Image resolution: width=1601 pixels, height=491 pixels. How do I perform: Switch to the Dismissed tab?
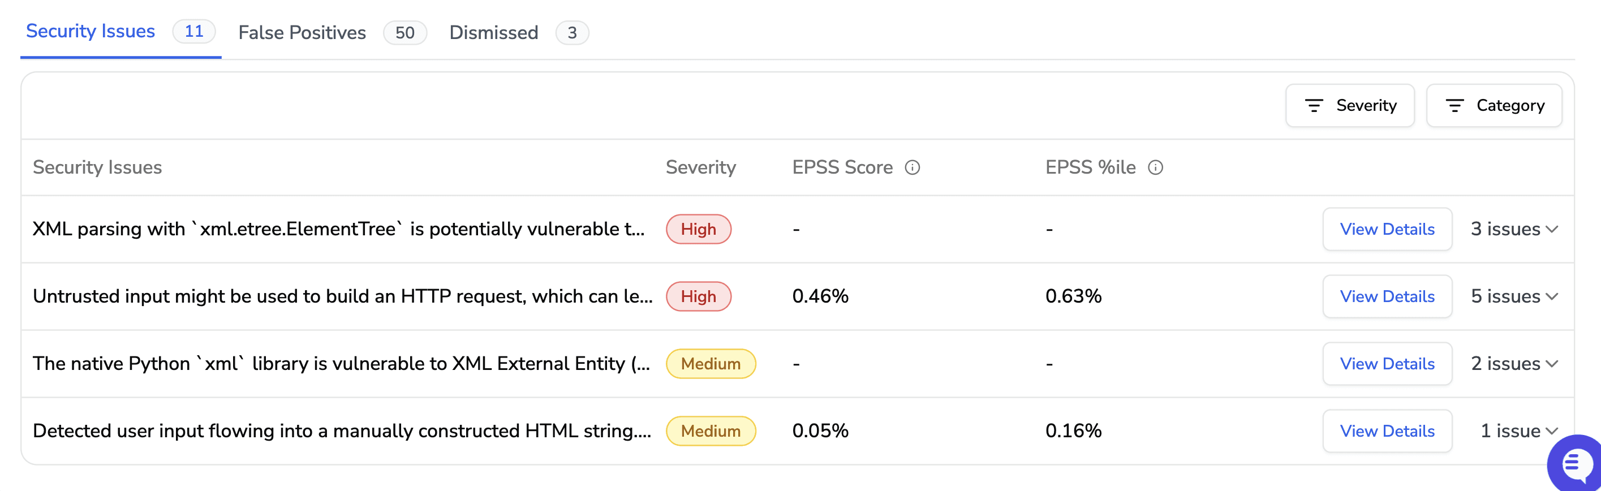pos(493,32)
